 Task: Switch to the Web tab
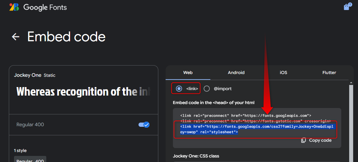click(x=188, y=73)
